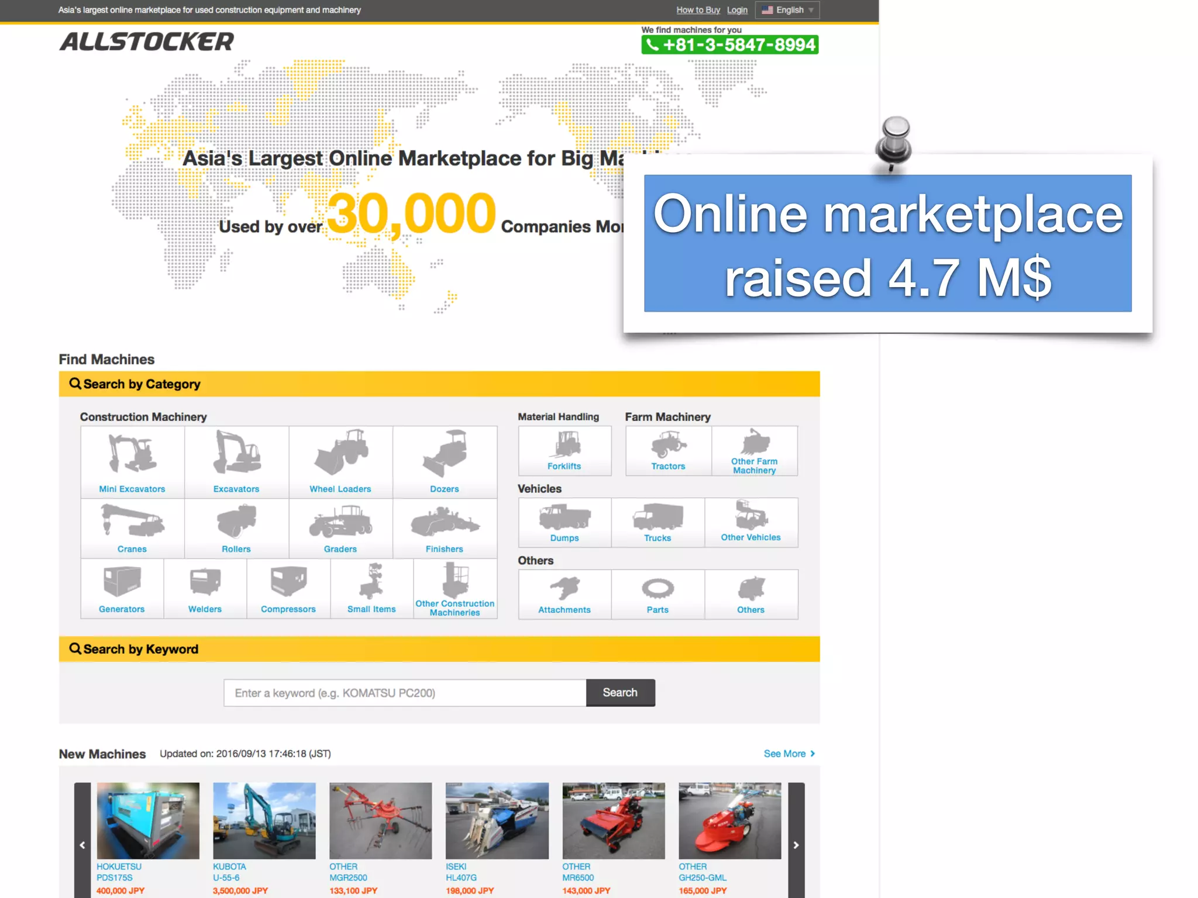Click the ALLSTOCKER logo
1198x898 pixels.
(x=146, y=42)
